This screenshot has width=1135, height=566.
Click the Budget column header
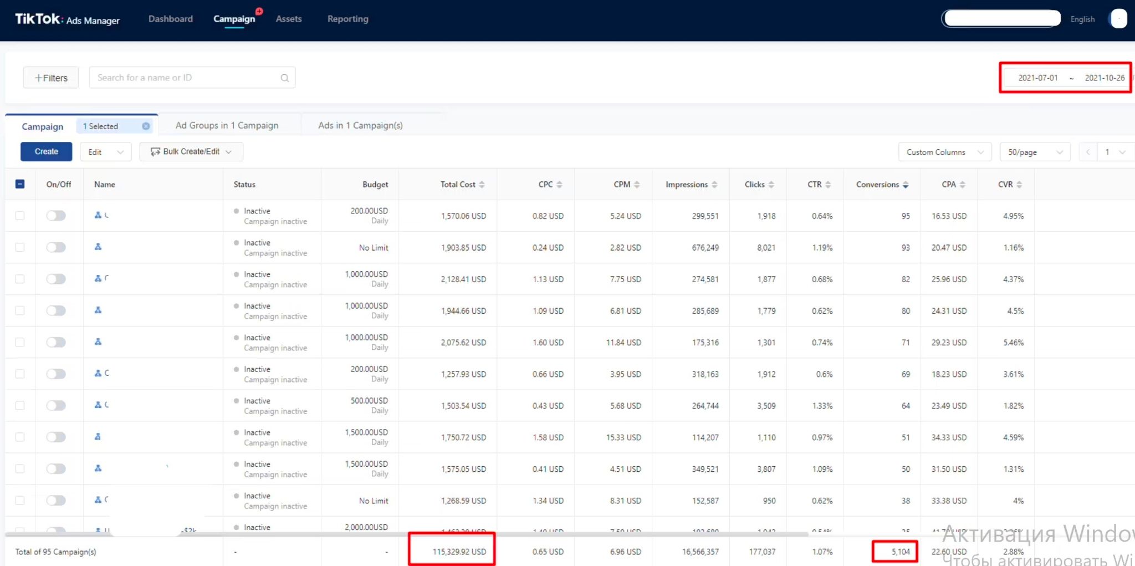(375, 185)
